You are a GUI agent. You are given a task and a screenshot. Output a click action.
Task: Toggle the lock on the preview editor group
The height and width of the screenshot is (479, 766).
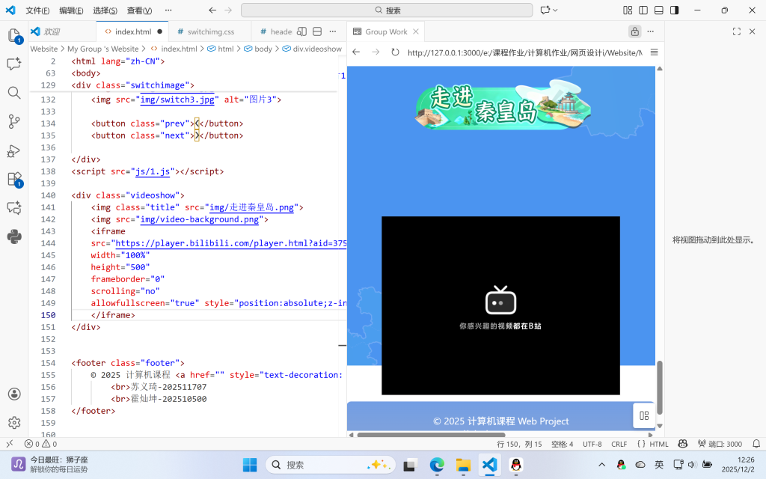634,31
